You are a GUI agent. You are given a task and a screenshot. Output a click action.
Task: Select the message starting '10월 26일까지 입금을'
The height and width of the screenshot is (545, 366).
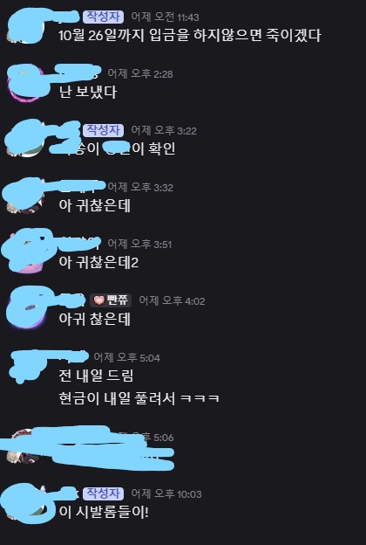(x=190, y=36)
